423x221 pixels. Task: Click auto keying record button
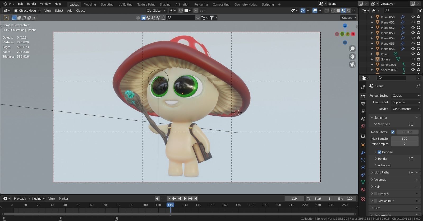pyautogui.click(x=157, y=199)
